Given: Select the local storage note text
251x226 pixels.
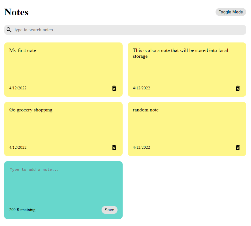Looking at the screenshot, I should click(180, 53).
